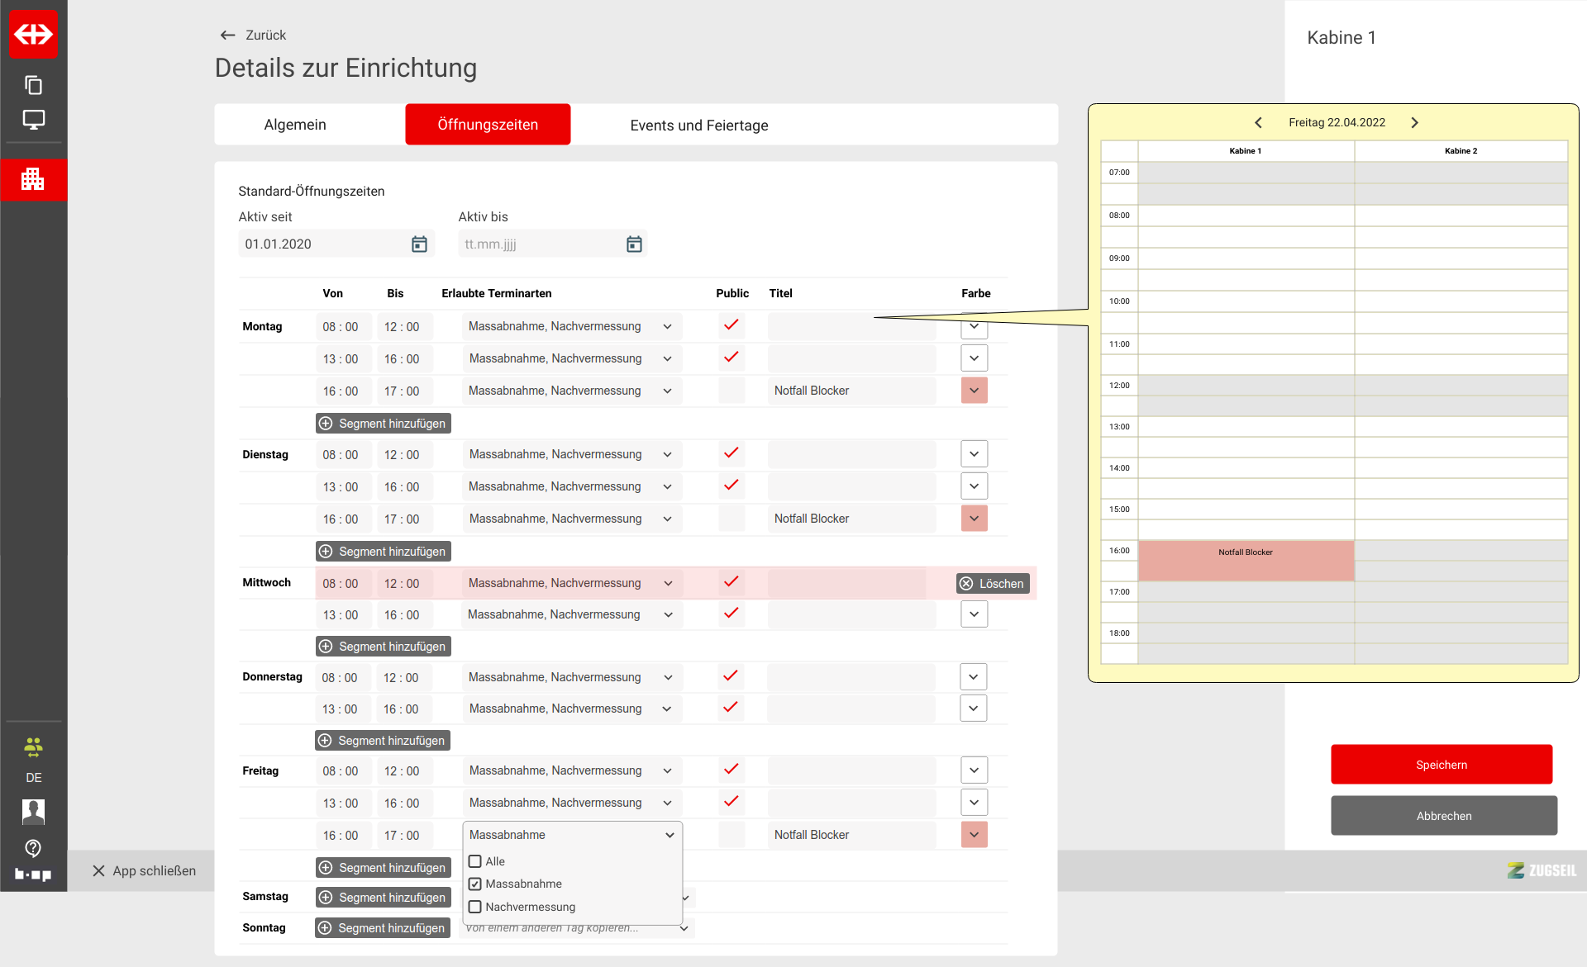Click the Speichern button
Image resolution: width=1587 pixels, height=967 pixels.
click(1441, 765)
